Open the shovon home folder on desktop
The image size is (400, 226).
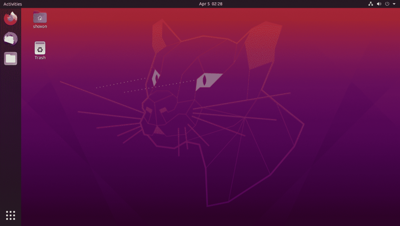[39, 18]
